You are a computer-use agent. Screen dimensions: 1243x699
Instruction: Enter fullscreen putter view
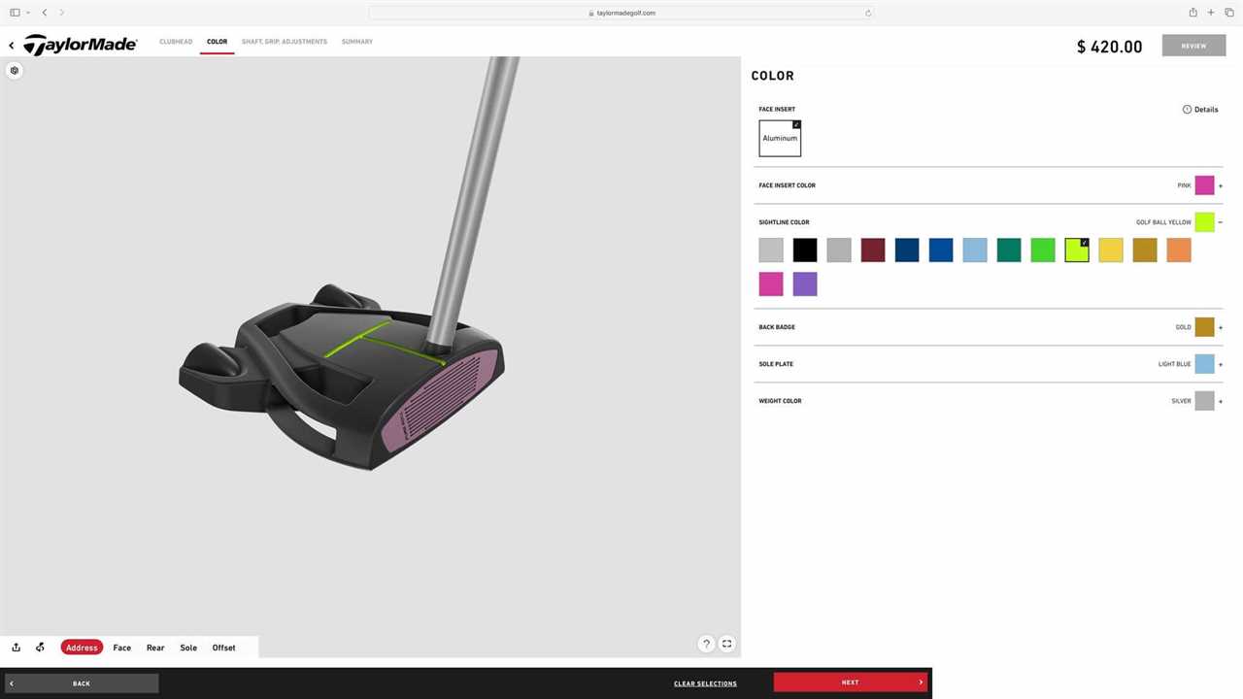(x=726, y=644)
